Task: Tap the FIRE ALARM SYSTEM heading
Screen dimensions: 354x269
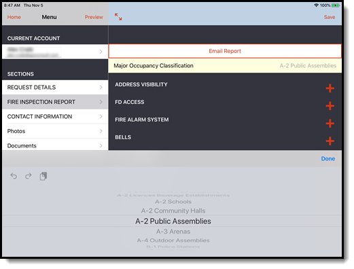Action: click(142, 120)
